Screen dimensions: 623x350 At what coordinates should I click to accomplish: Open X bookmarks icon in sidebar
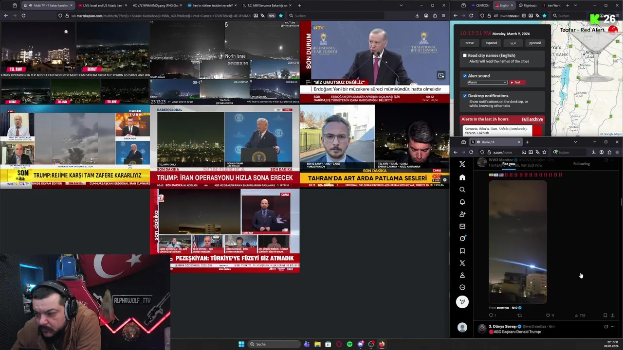click(x=462, y=251)
